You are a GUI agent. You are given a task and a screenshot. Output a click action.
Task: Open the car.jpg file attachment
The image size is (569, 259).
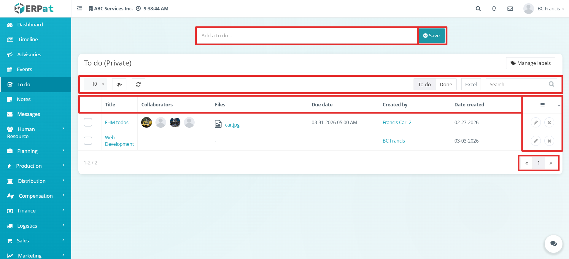[232, 125]
